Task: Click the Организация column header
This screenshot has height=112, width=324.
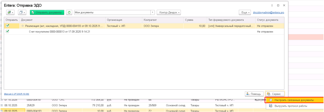Action: coord(124,20)
